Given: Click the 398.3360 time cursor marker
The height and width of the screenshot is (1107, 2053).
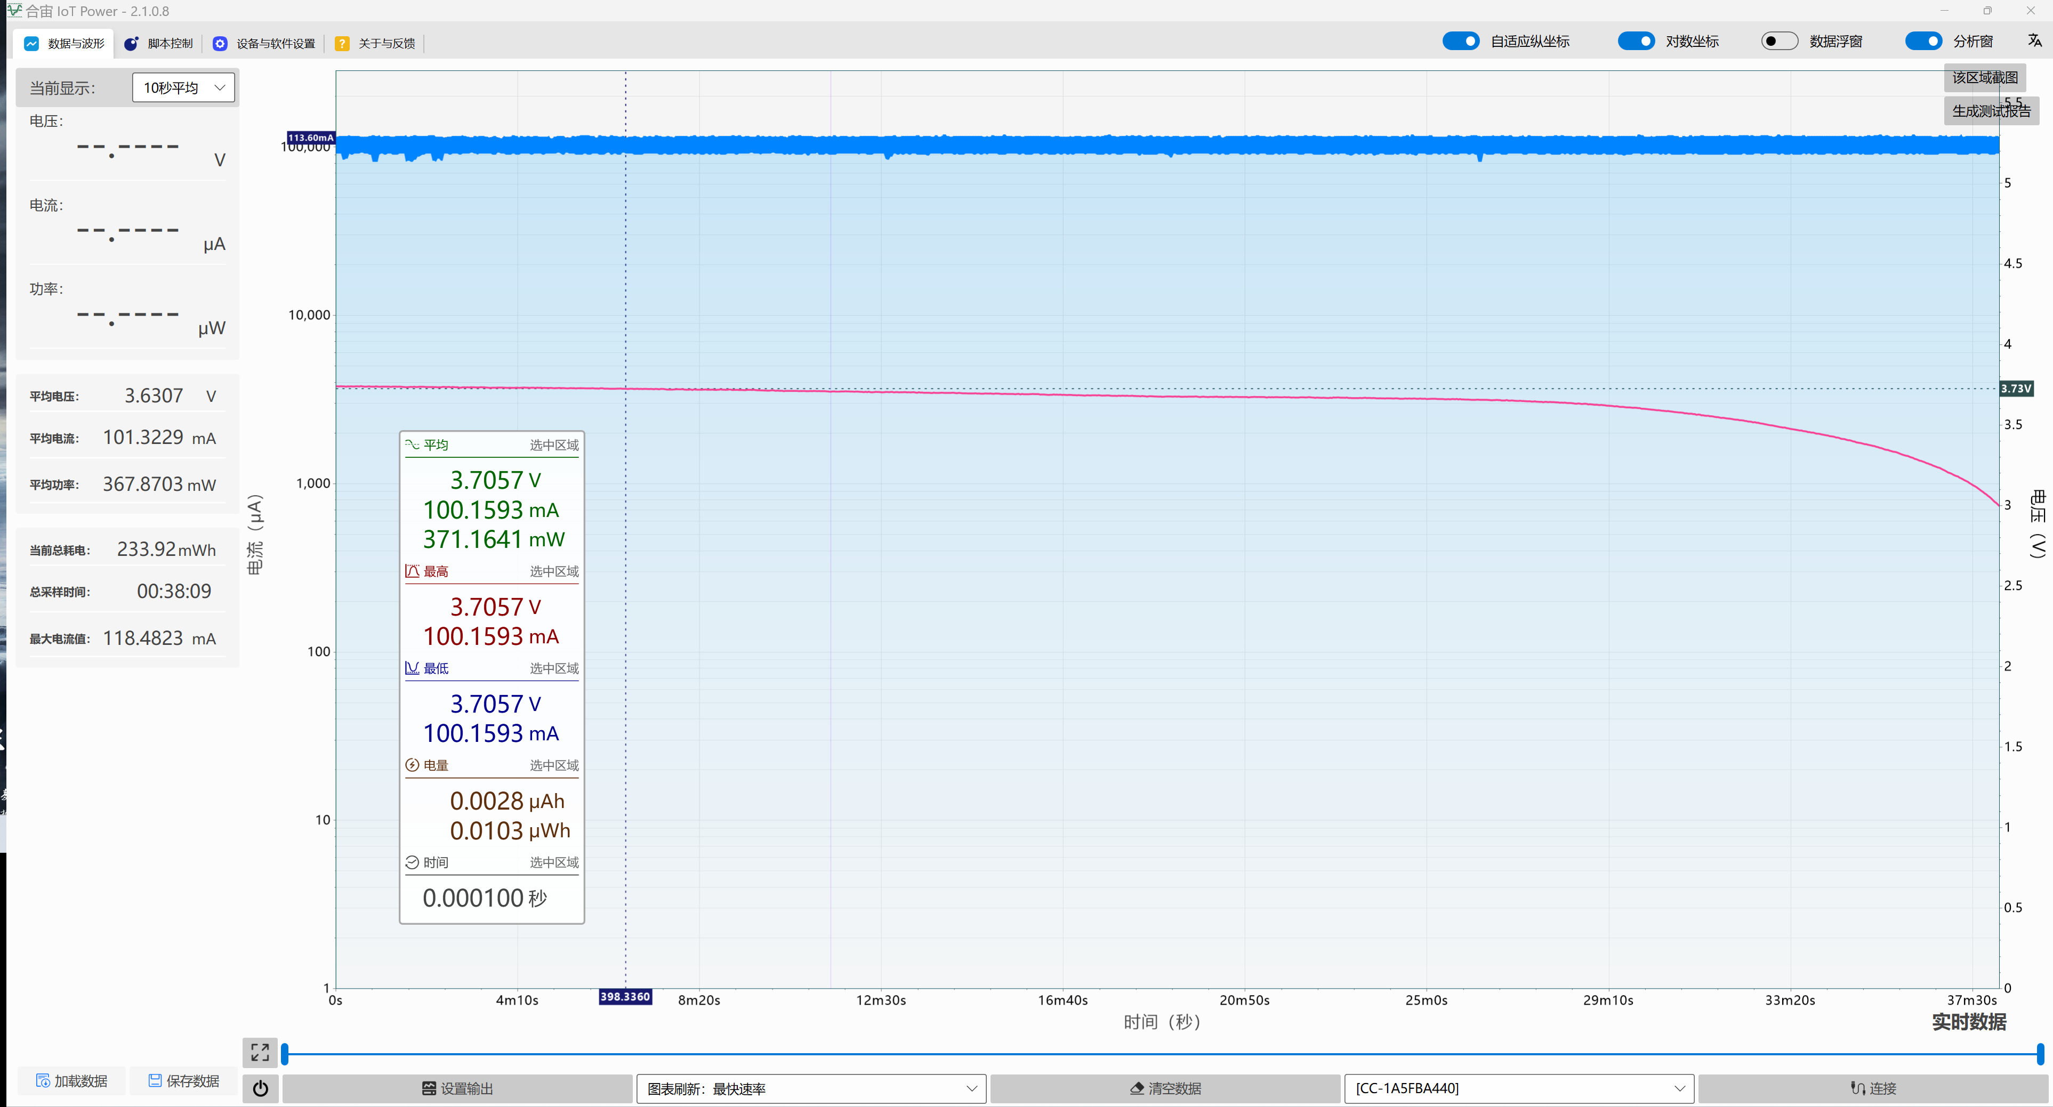Looking at the screenshot, I should [626, 996].
